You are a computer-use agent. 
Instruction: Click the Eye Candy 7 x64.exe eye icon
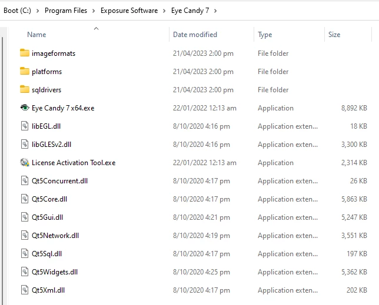click(24, 108)
